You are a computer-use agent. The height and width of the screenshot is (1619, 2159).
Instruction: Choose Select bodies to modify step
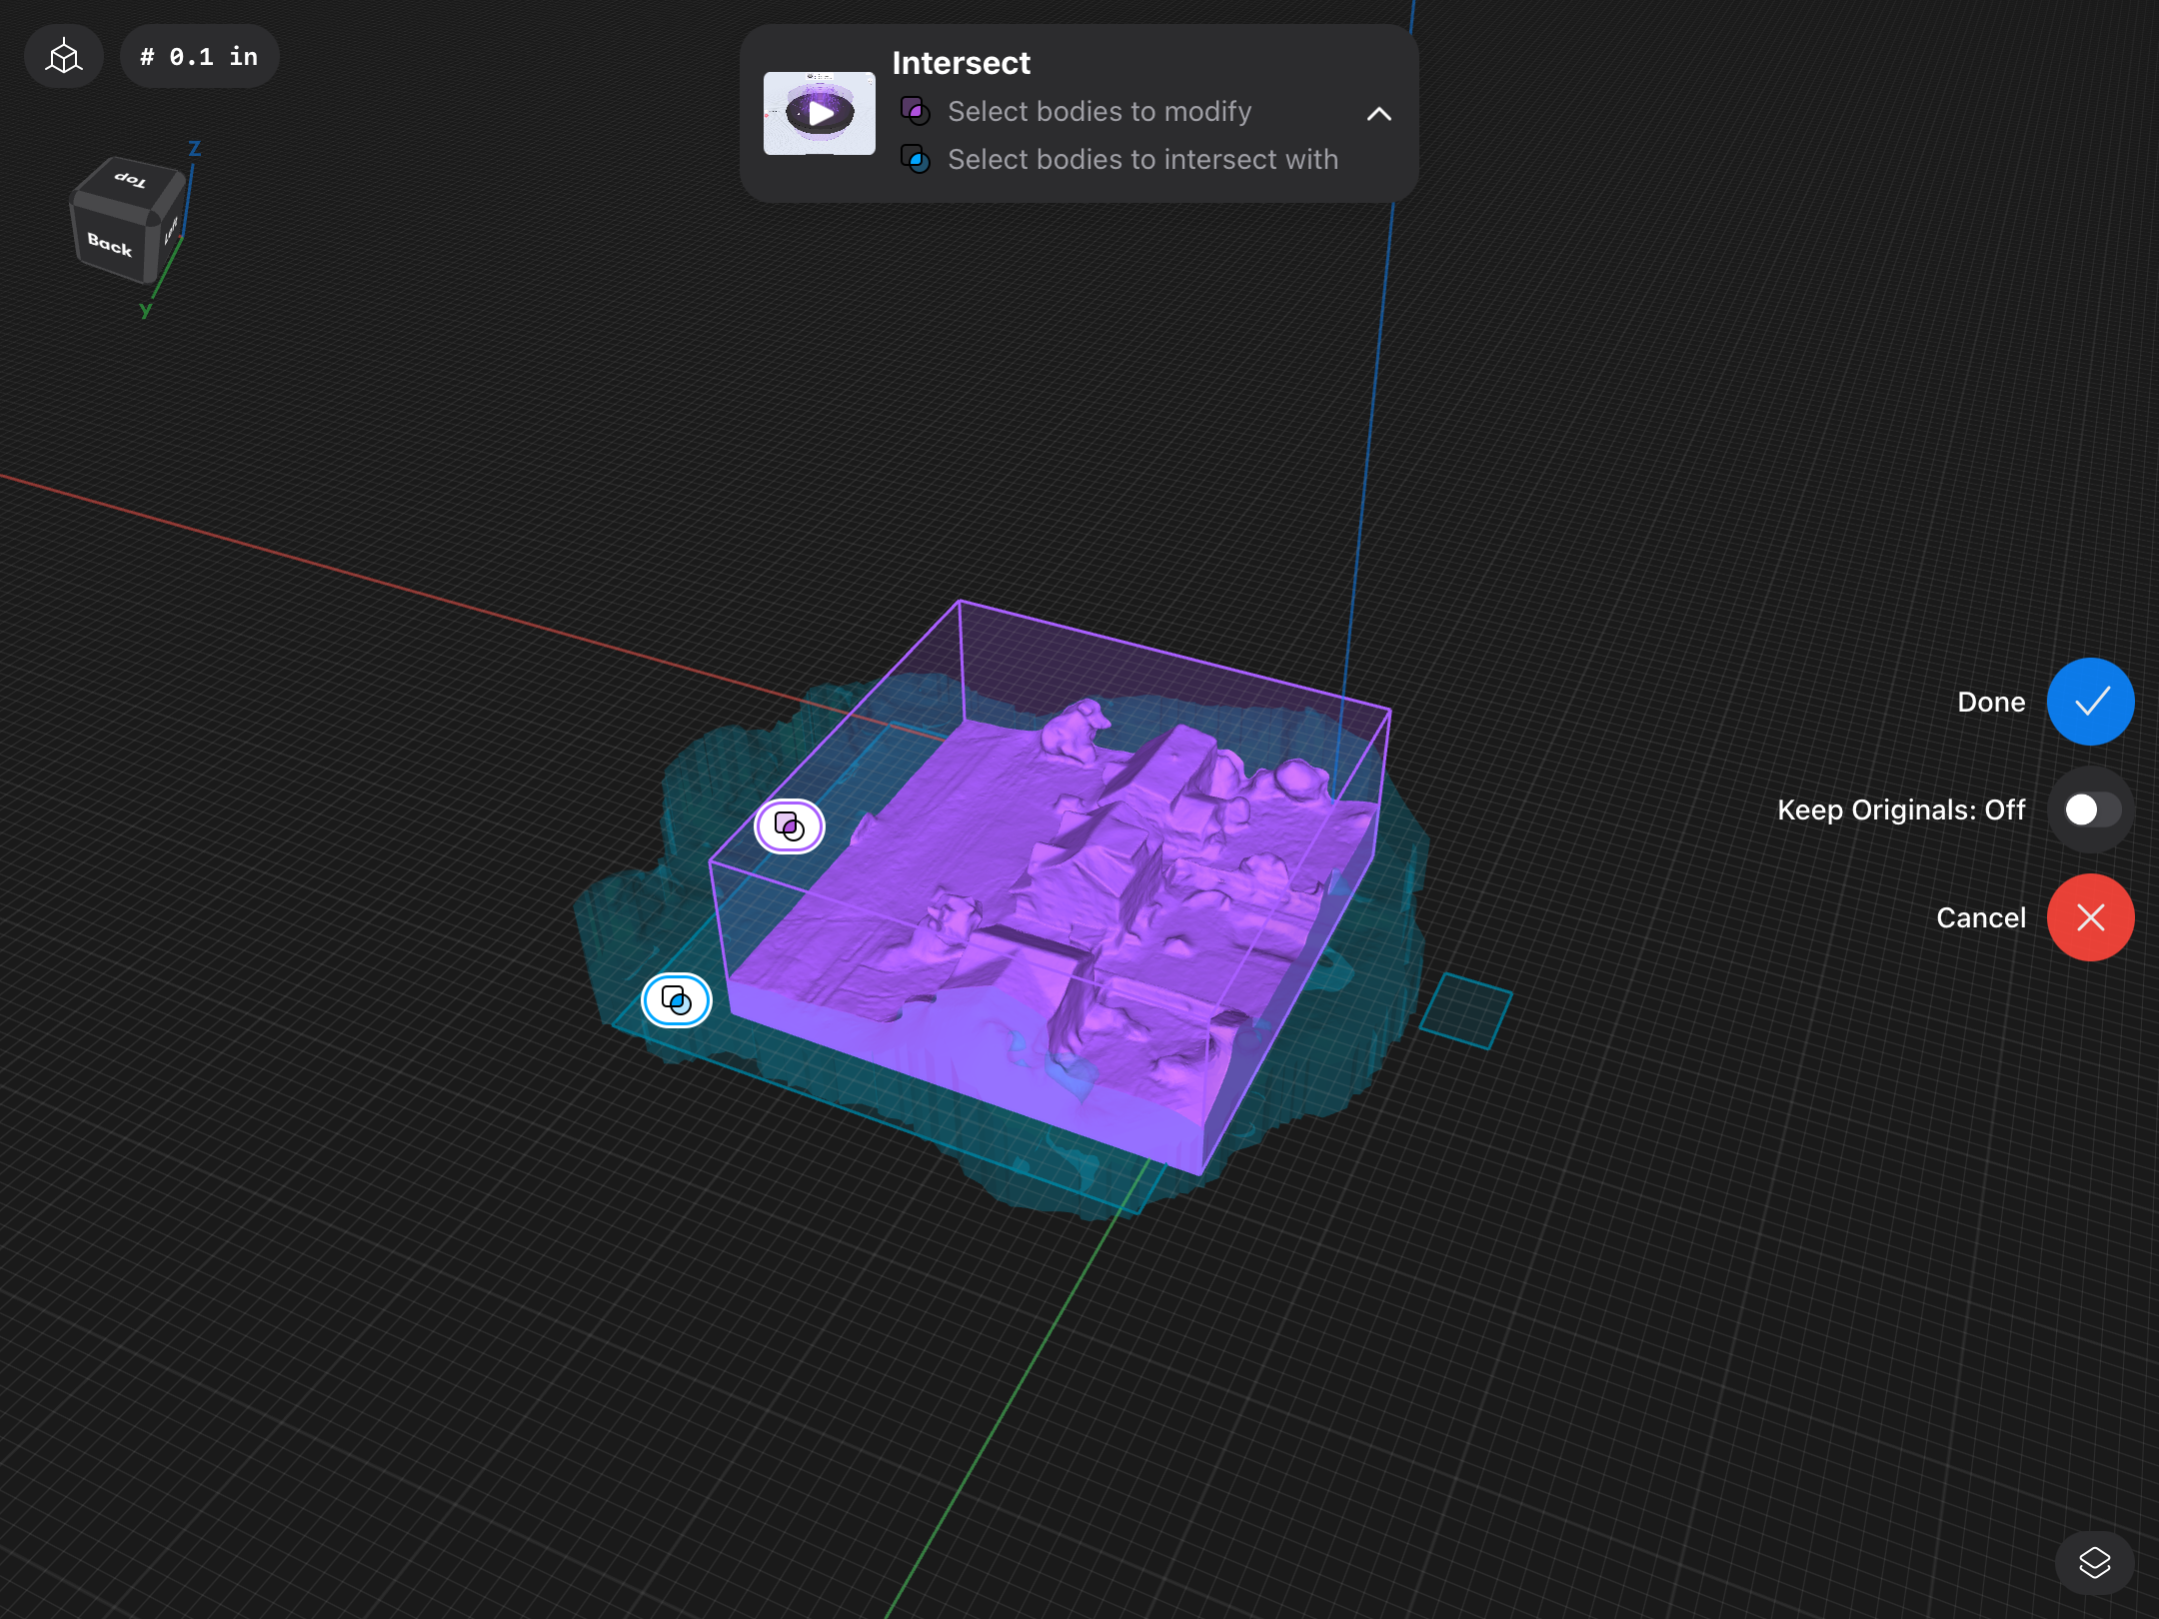(1098, 111)
